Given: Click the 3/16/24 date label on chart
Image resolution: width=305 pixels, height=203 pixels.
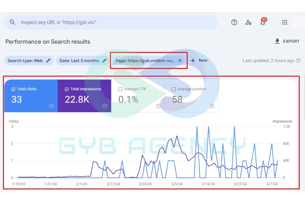Looking at the screenshot, I should point(208,184).
